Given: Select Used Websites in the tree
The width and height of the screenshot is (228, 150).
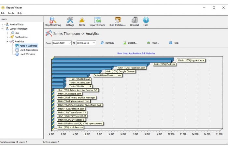Looking at the screenshot, I should [27, 54].
